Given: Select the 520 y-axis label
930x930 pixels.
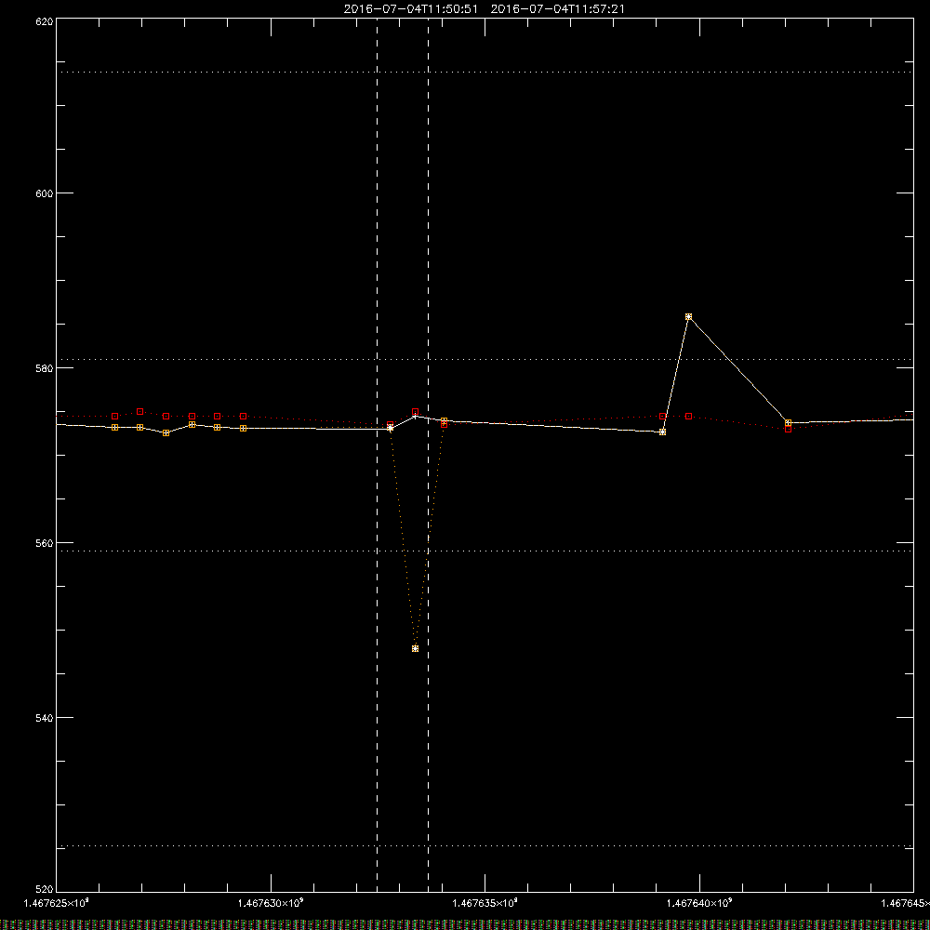Looking at the screenshot, I should click(45, 890).
